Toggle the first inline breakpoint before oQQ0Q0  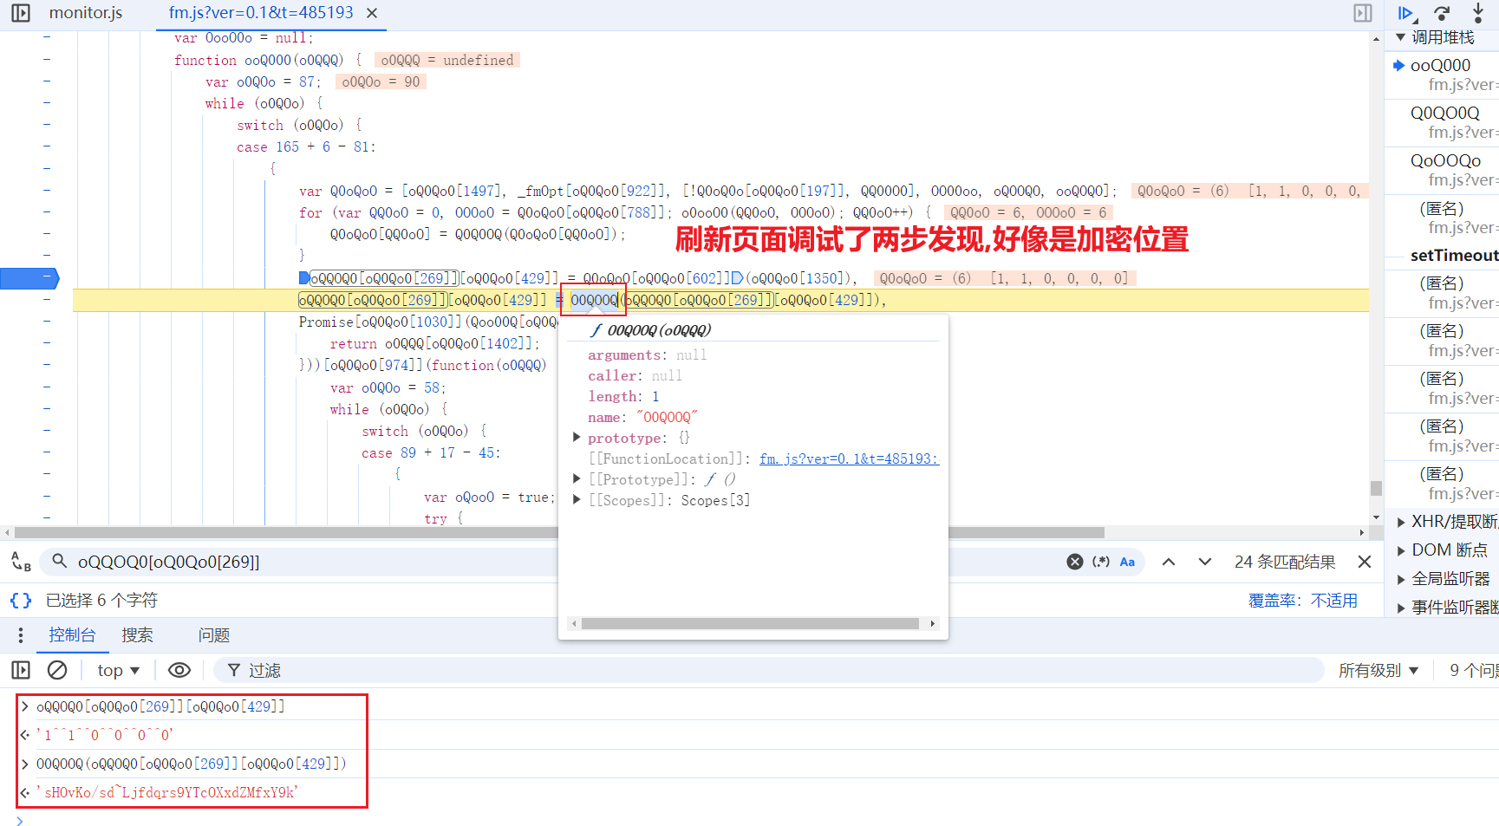(x=303, y=278)
